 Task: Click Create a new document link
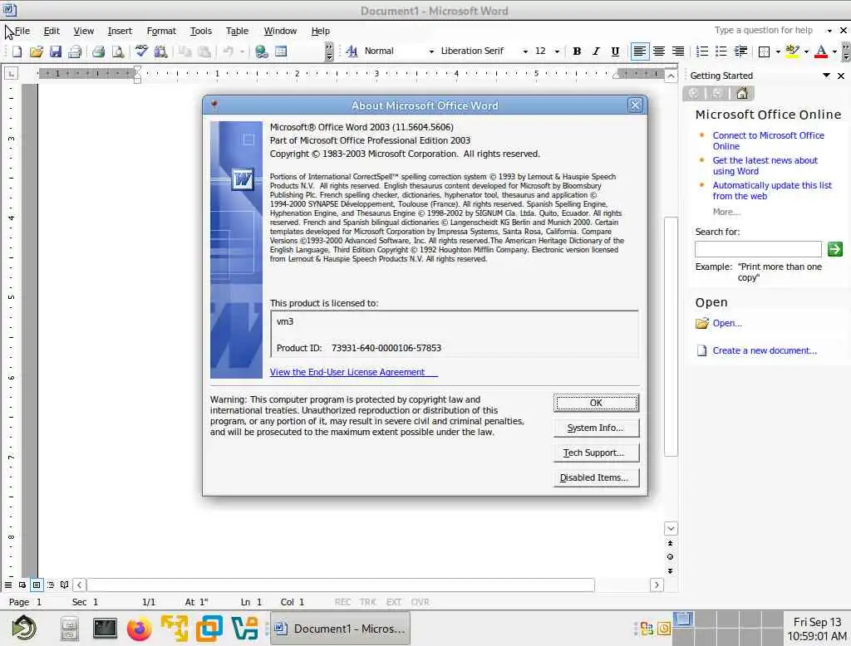(x=765, y=350)
